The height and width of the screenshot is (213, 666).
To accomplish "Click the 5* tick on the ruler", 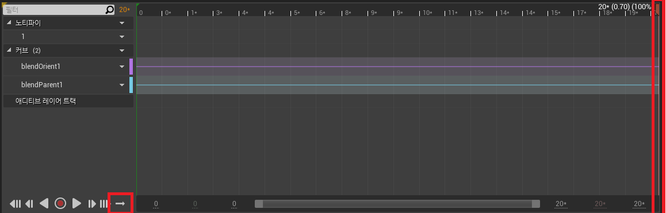I will 297,13.
